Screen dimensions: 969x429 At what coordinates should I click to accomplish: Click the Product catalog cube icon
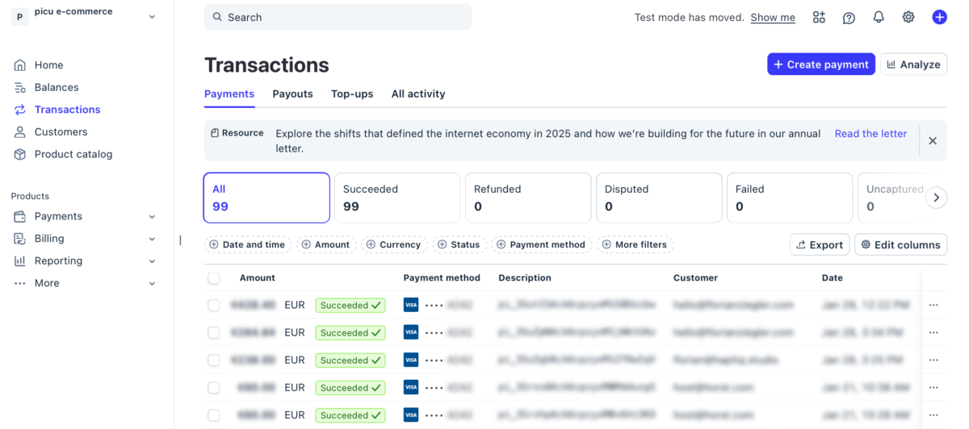(x=20, y=154)
